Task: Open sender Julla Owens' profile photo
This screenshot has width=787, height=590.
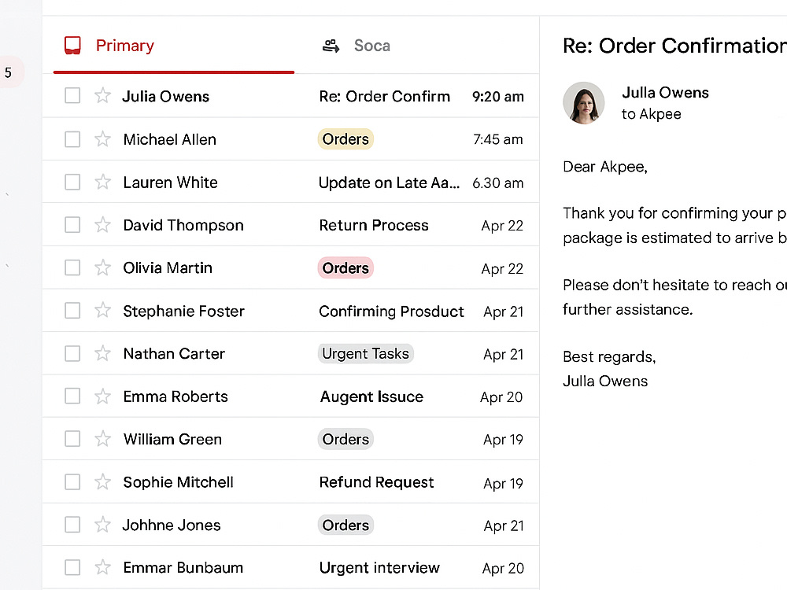Action: click(583, 103)
